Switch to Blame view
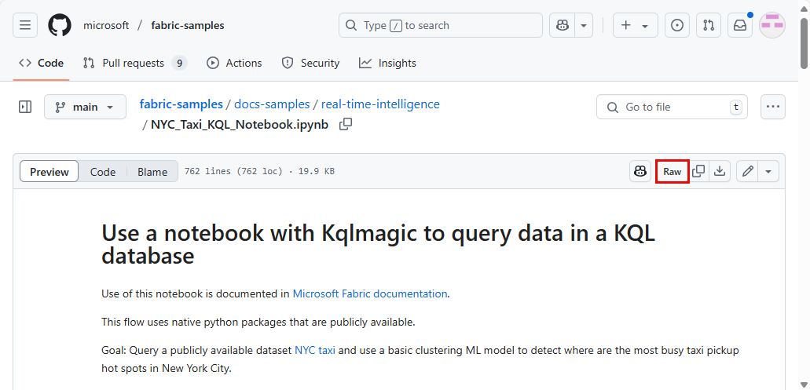Viewport: 810px width, 390px height. pos(152,172)
